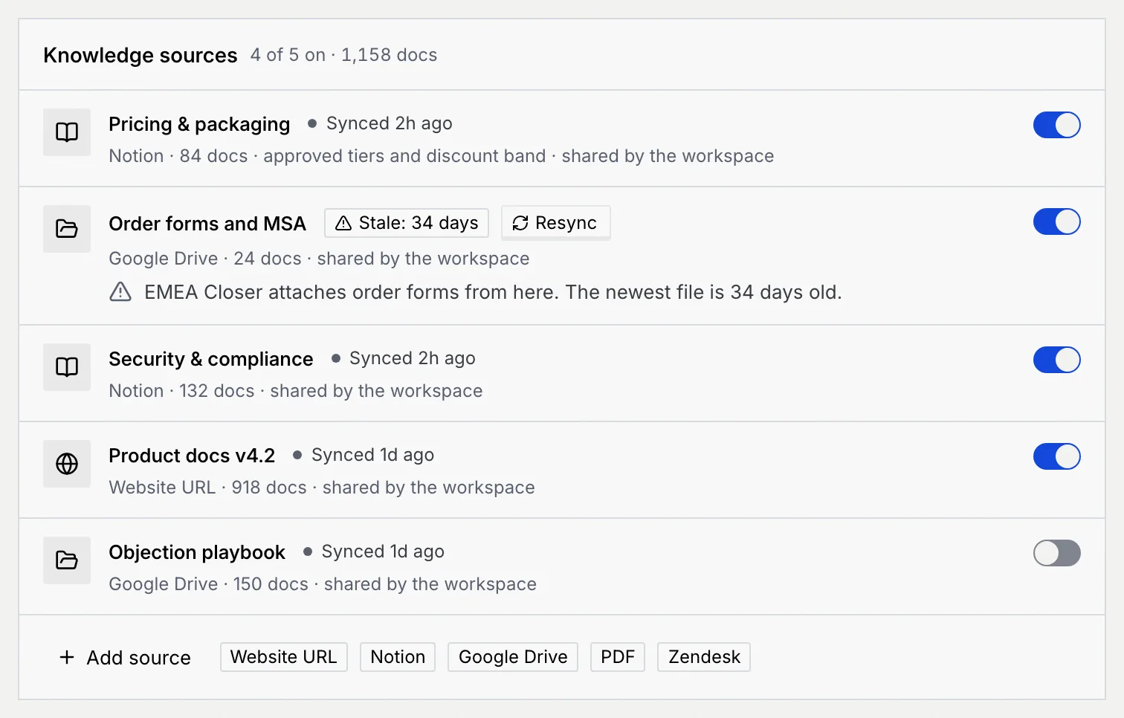Click the 'Notion · 132 docs' description
This screenshot has height=718, width=1124.
(296, 391)
